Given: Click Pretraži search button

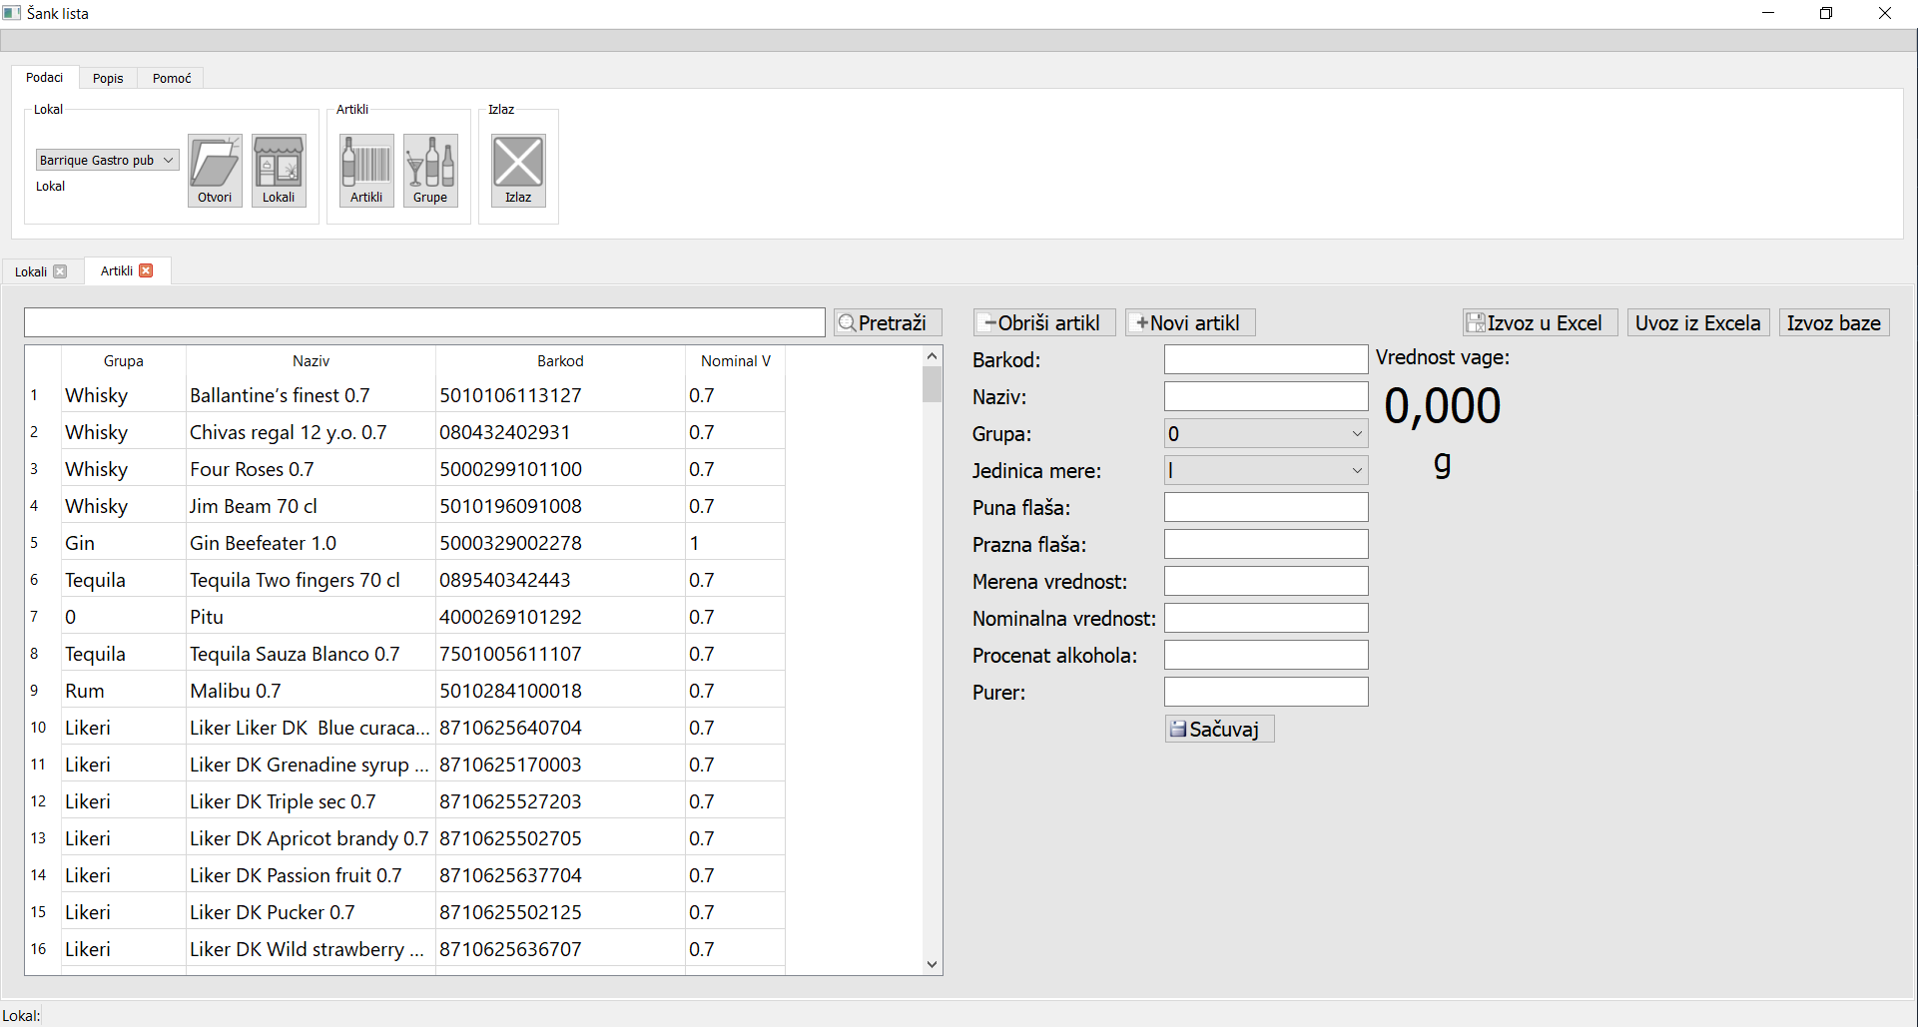Looking at the screenshot, I should coord(888,322).
